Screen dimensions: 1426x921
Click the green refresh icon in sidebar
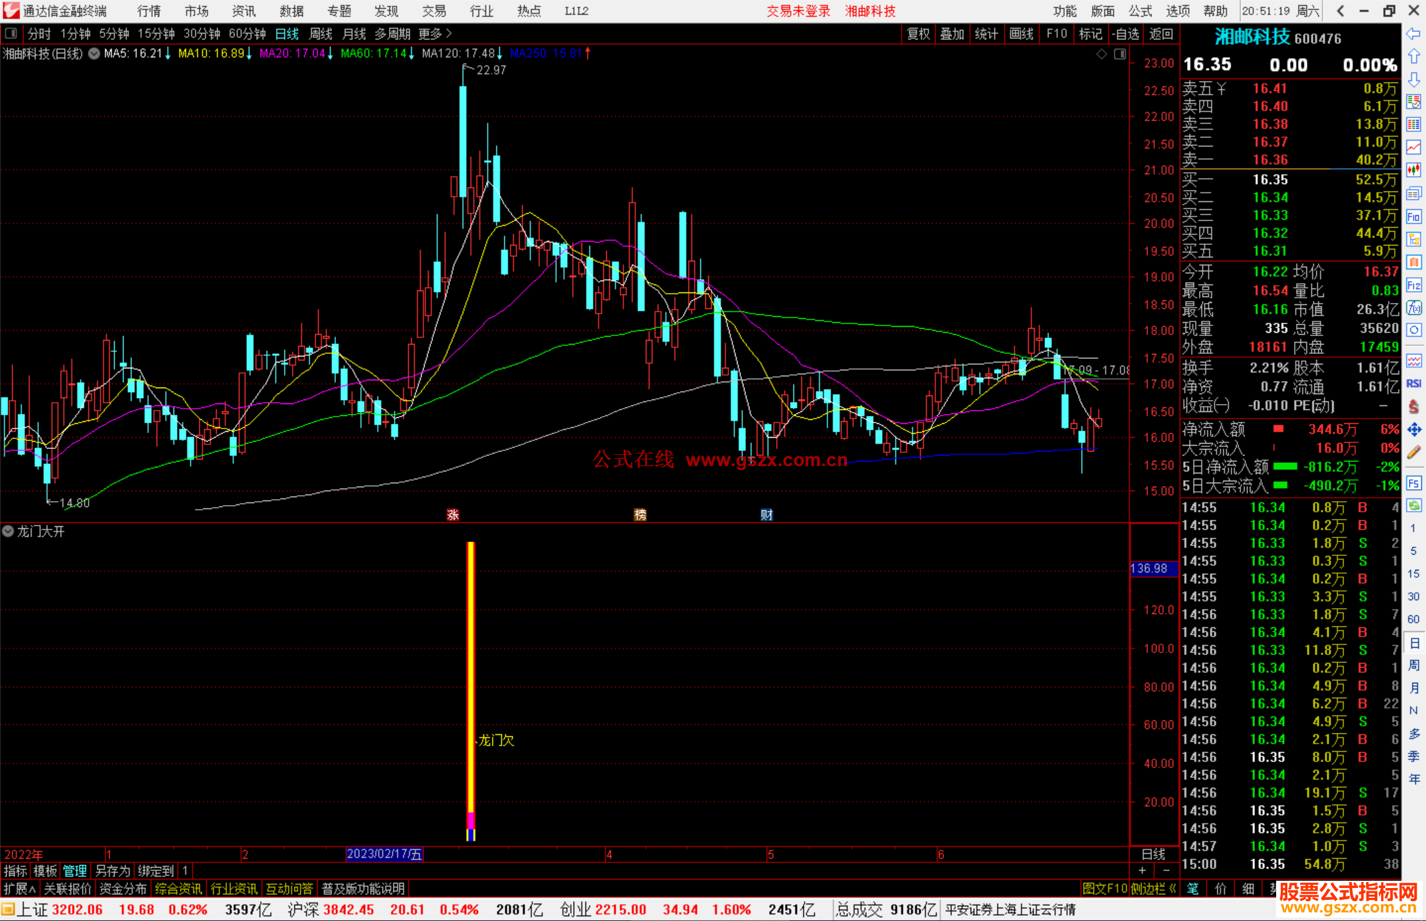[1413, 506]
